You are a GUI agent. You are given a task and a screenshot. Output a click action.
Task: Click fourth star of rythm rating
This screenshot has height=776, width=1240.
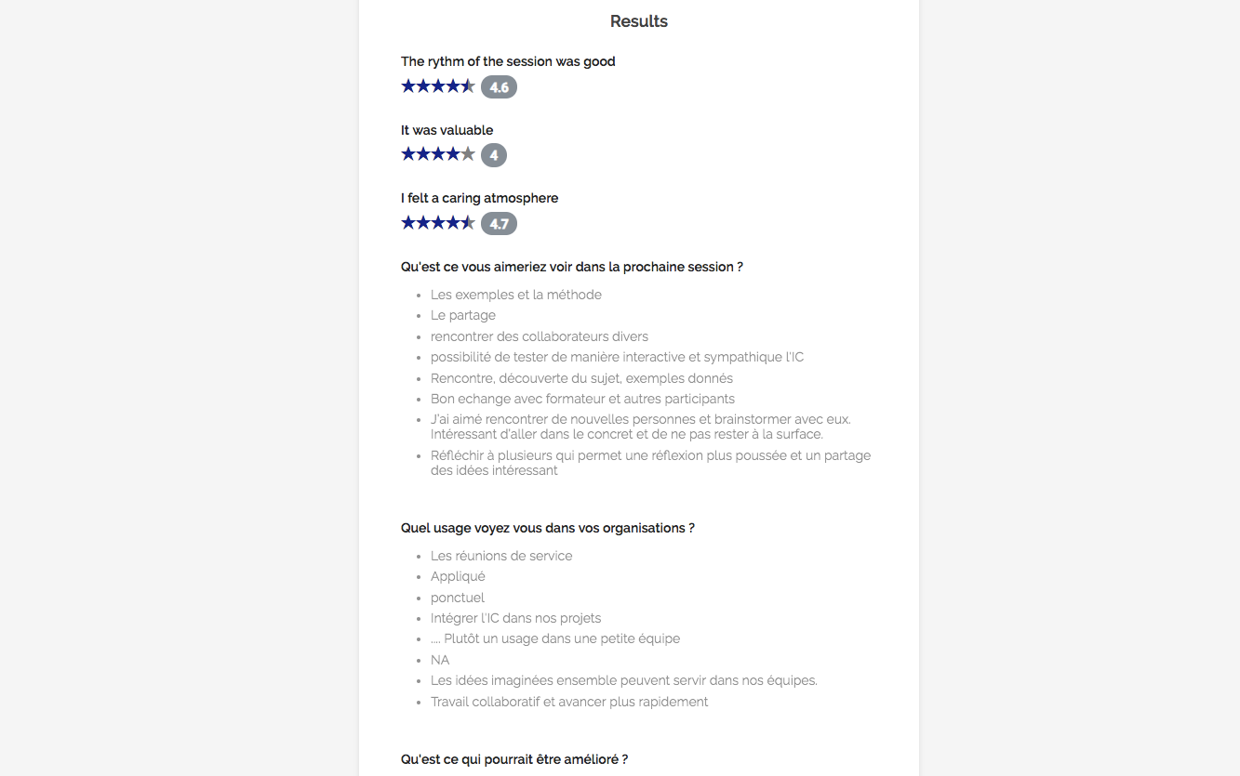pyautogui.click(x=453, y=86)
